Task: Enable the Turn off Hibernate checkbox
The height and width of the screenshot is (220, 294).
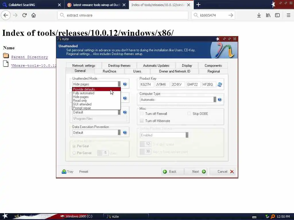Action: click(142, 121)
